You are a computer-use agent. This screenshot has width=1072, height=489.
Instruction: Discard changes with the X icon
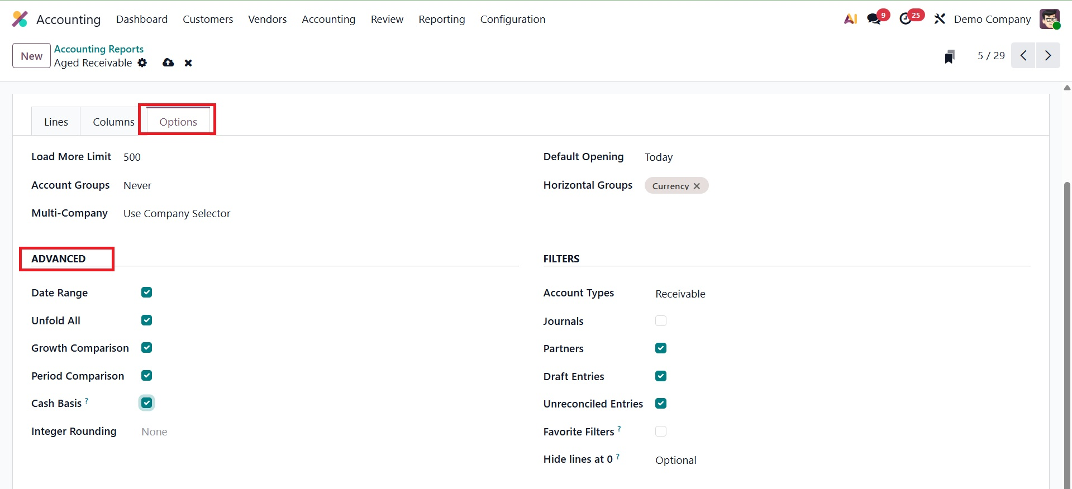pos(188,63)
